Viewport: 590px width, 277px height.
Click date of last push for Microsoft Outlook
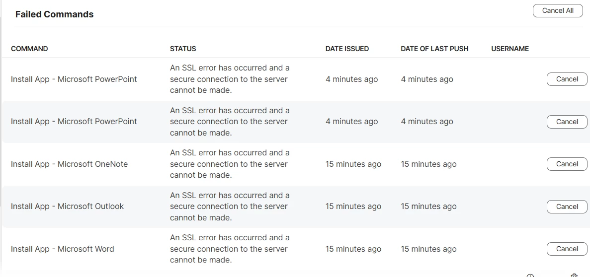point(428,207)
